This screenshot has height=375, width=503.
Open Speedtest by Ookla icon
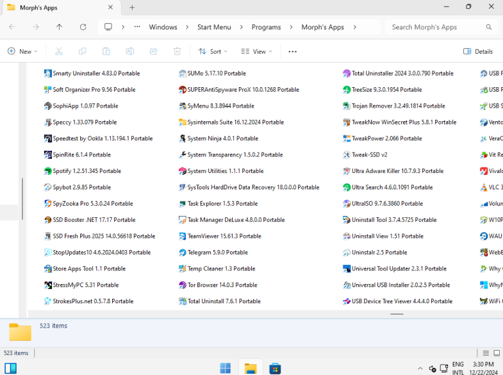click(48, 138)
